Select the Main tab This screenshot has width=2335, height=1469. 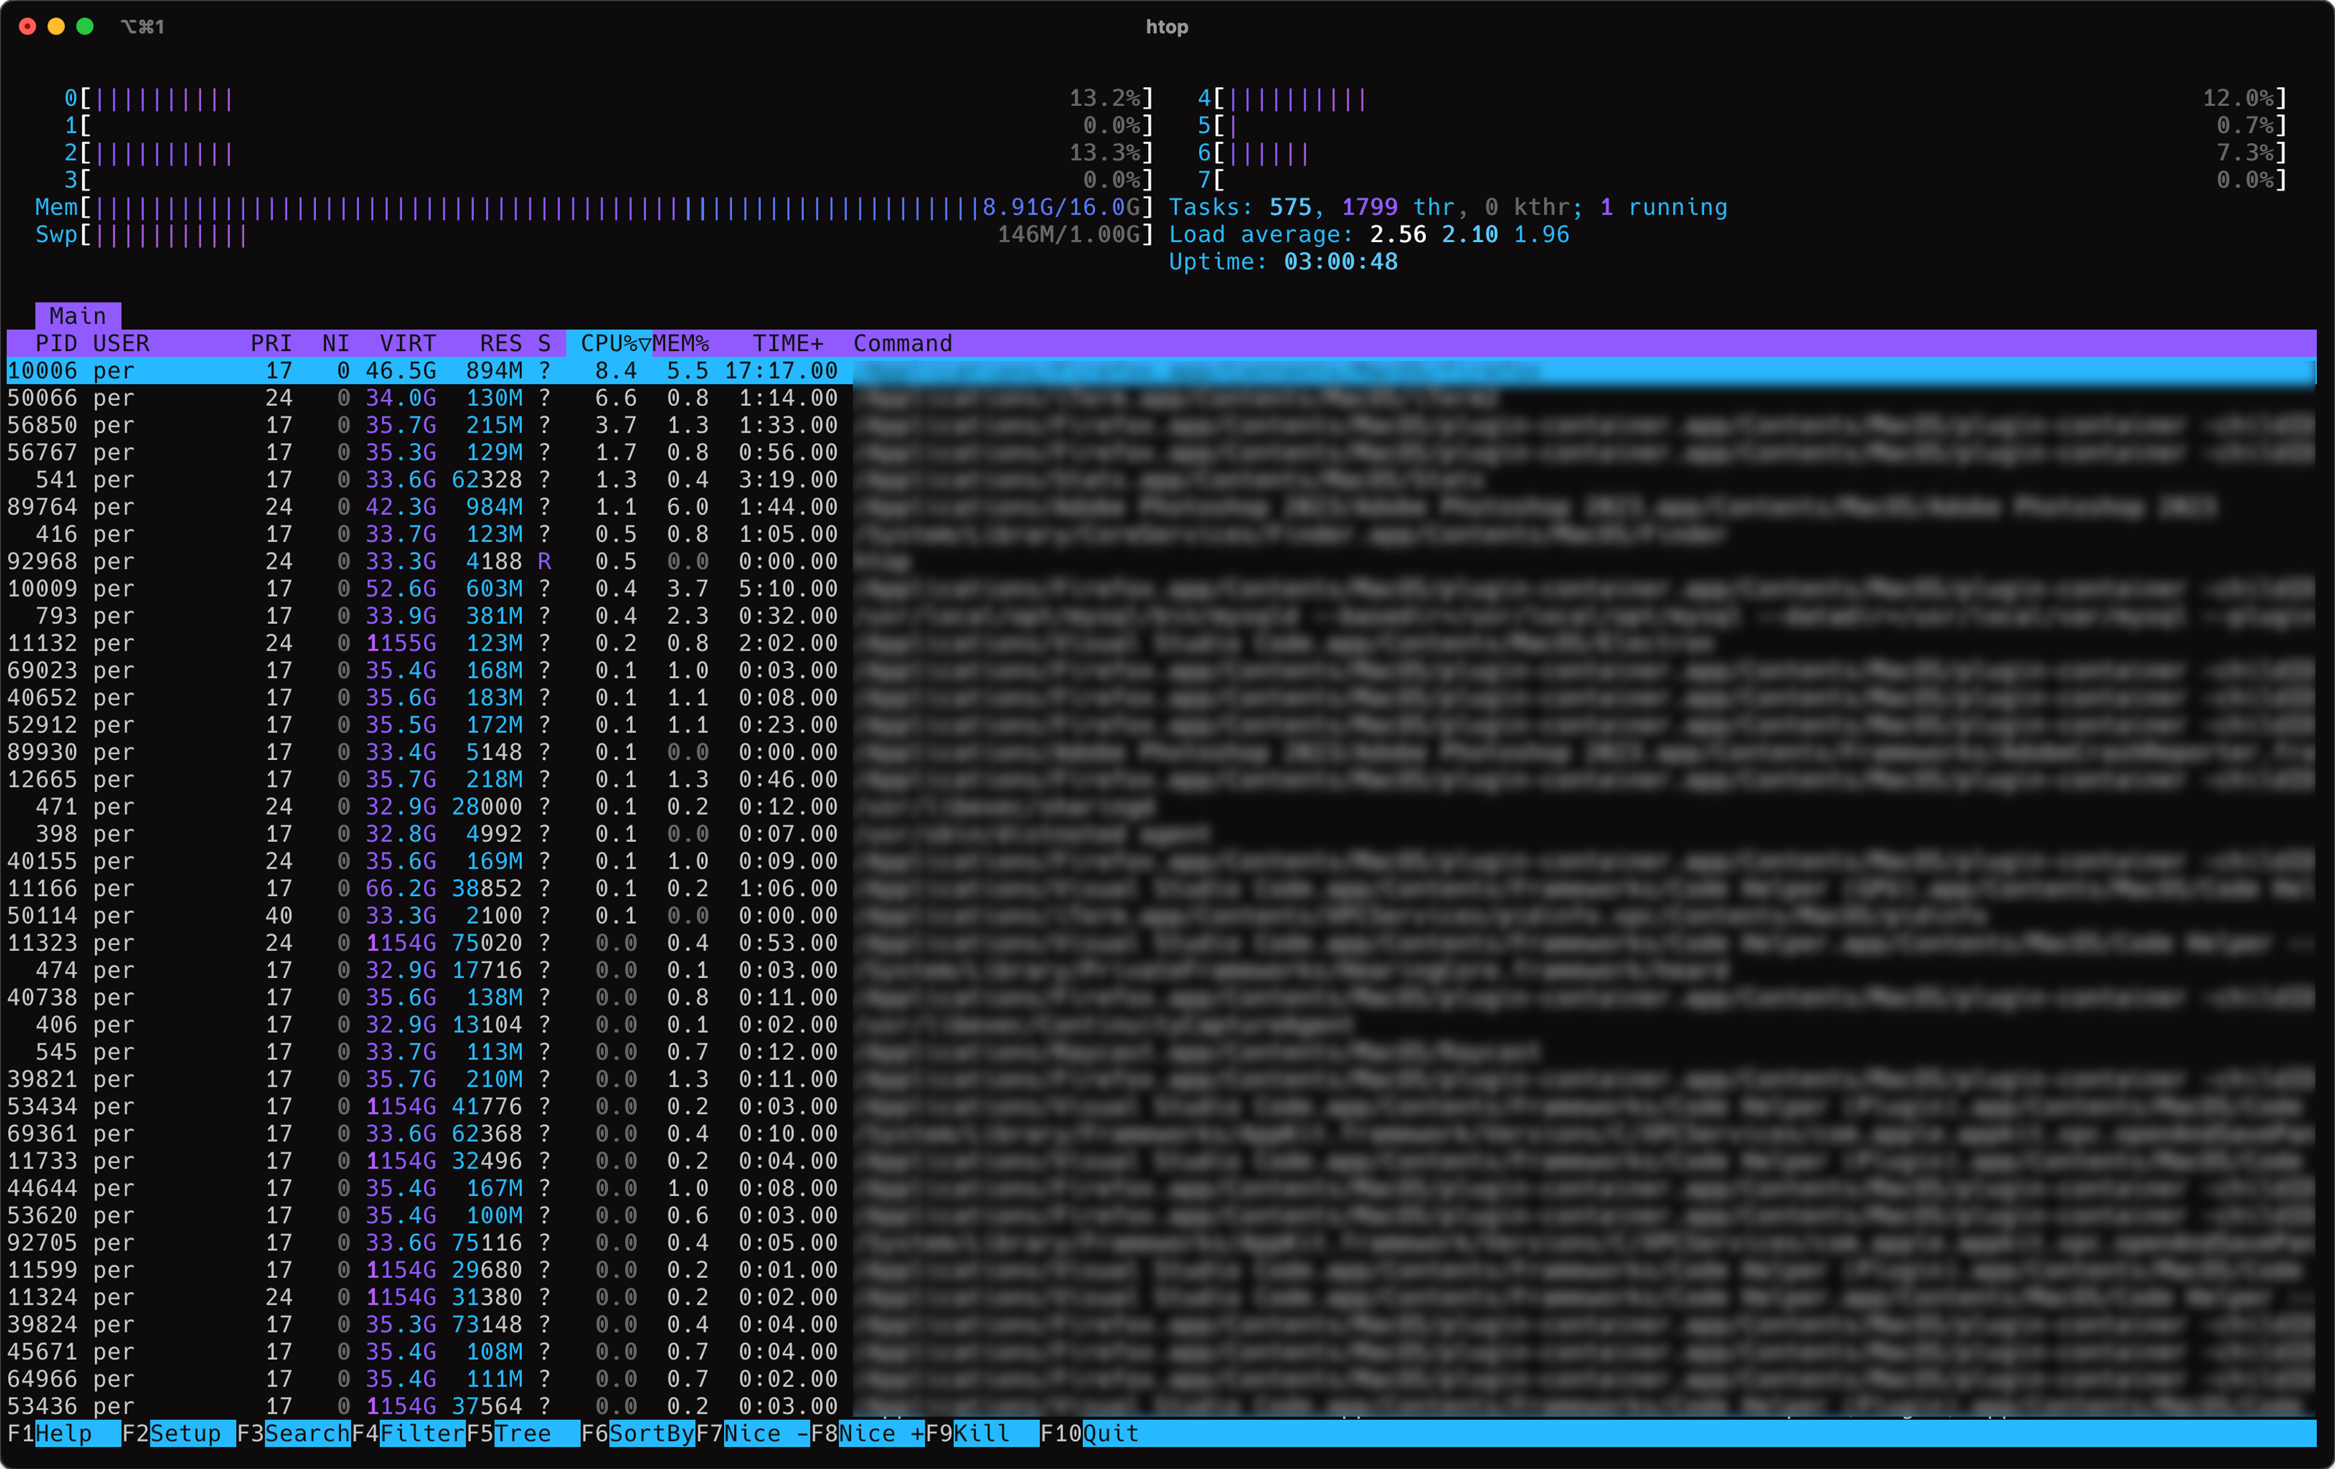point(79,316)
